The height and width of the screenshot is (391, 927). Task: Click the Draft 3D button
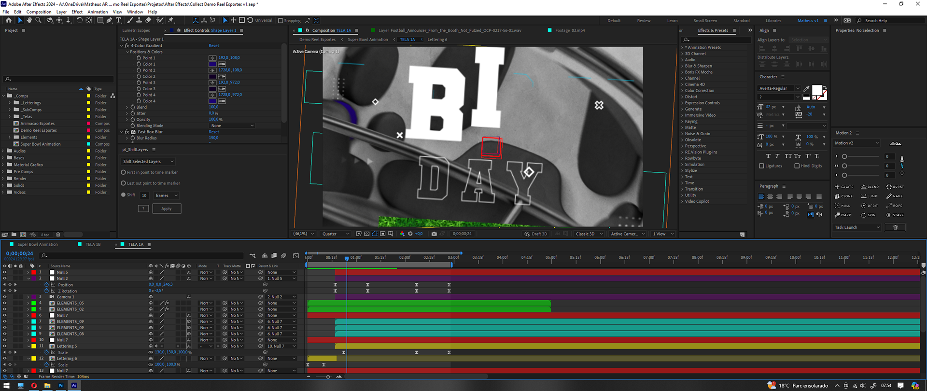536,234
